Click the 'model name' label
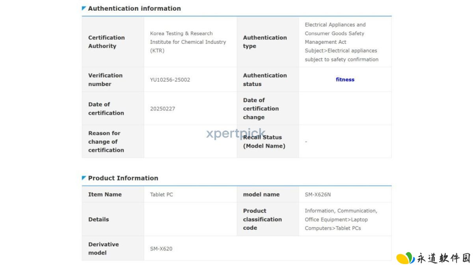 (x=261, y=194)
